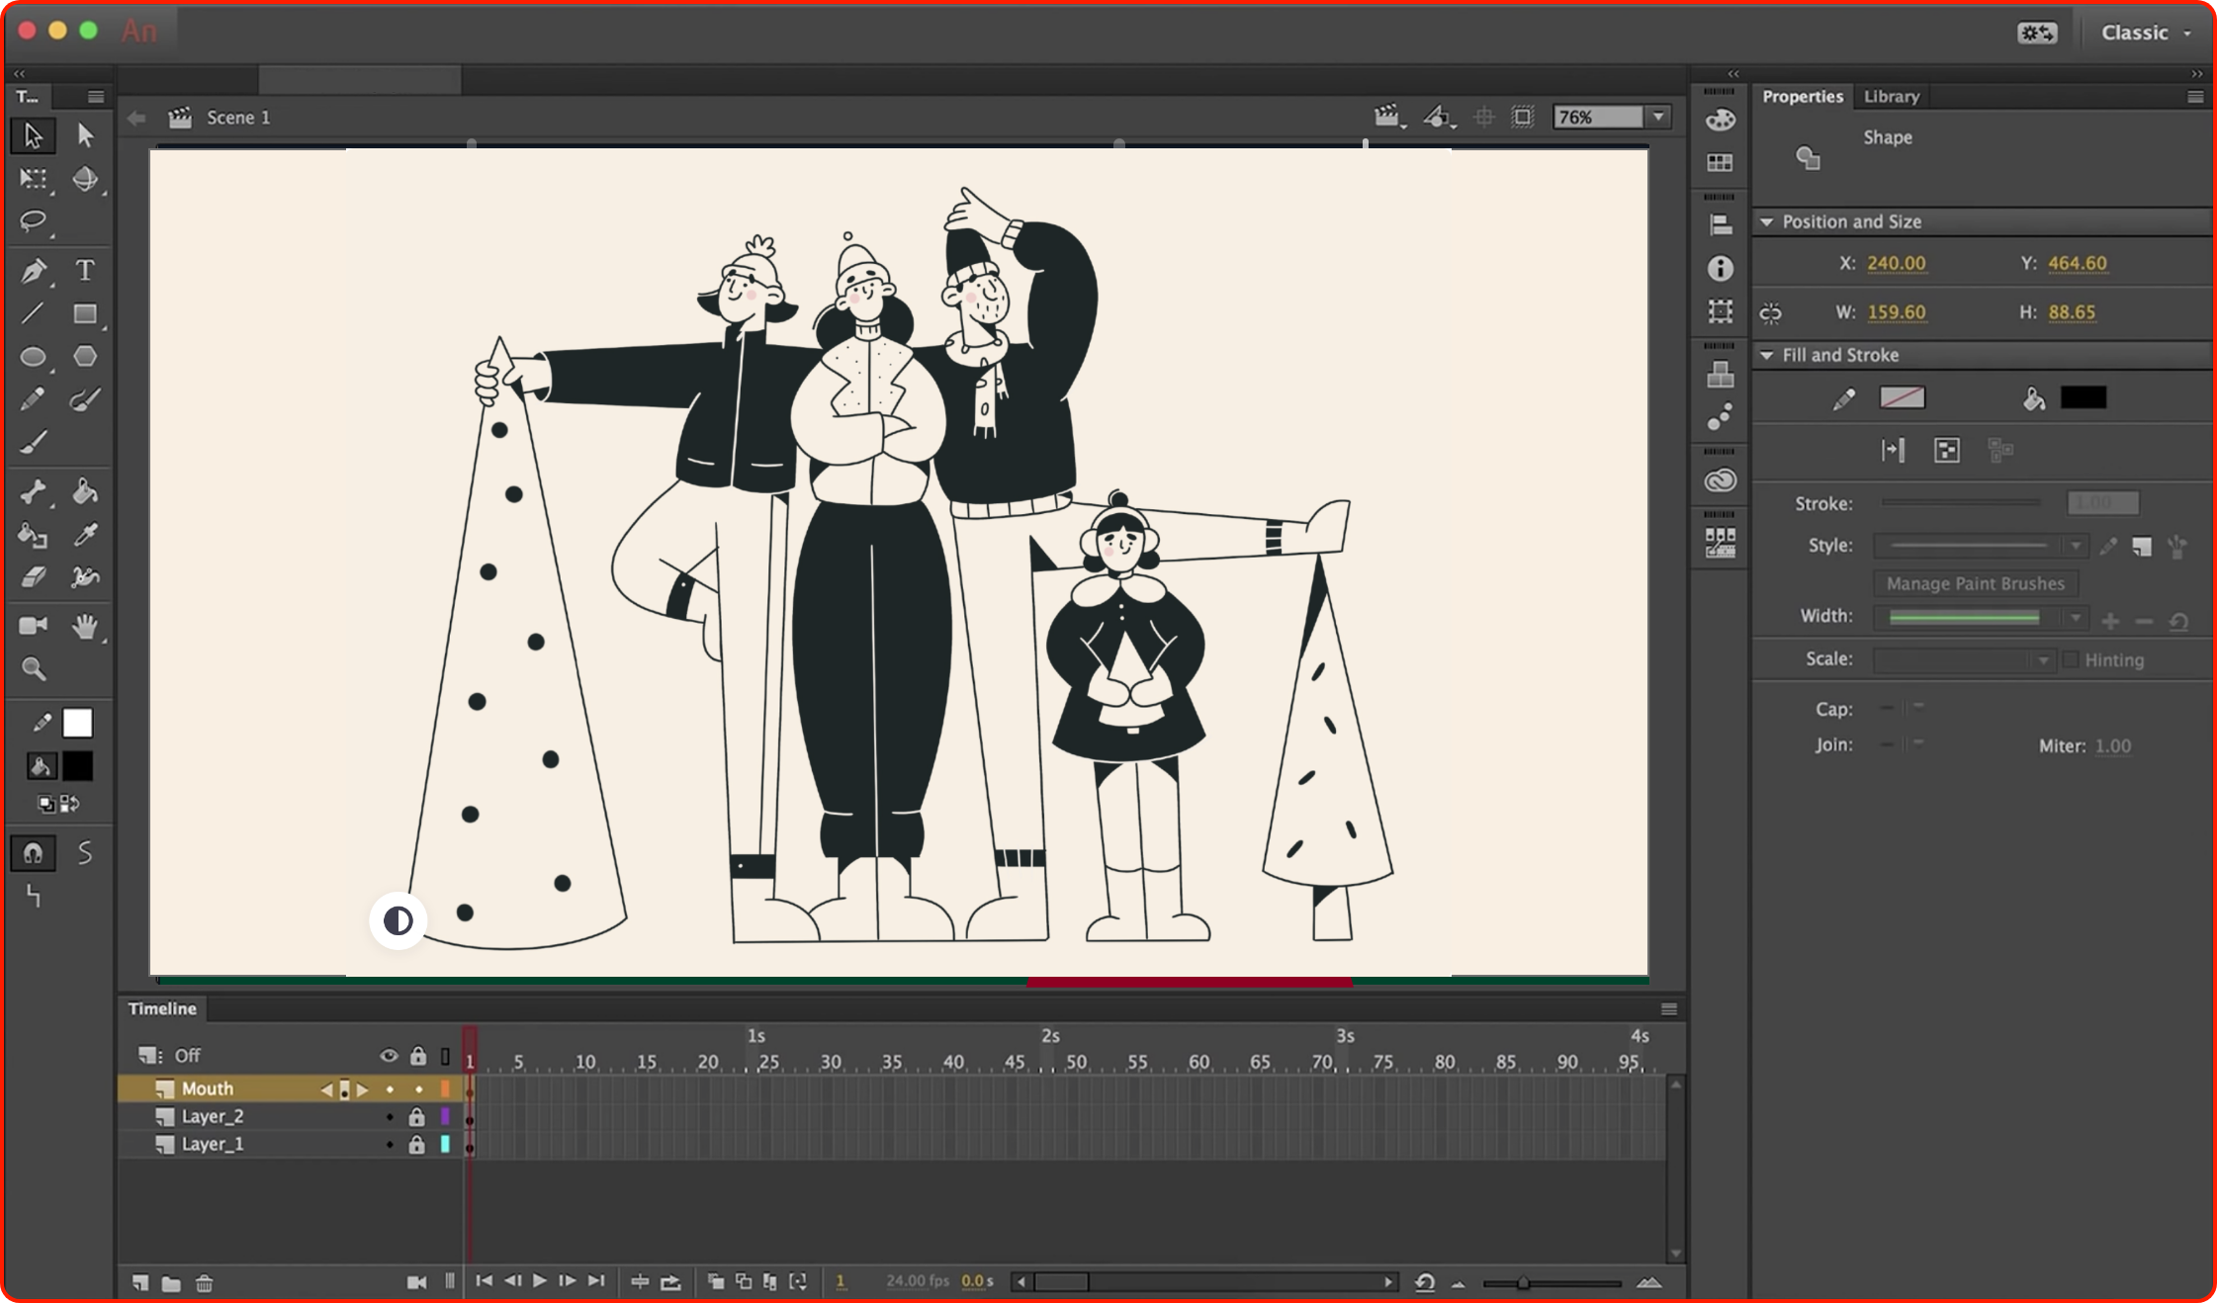Select the Lasso tool
Image resolution: width=2217 pixels, height=1303 pixels.
pos(33,220)
